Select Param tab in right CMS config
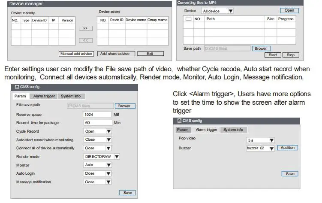This screenshot has height=203, width=322. coord(183,130)
